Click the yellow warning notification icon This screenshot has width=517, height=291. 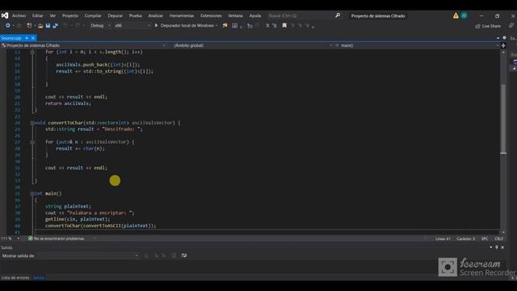click(456, 15)
